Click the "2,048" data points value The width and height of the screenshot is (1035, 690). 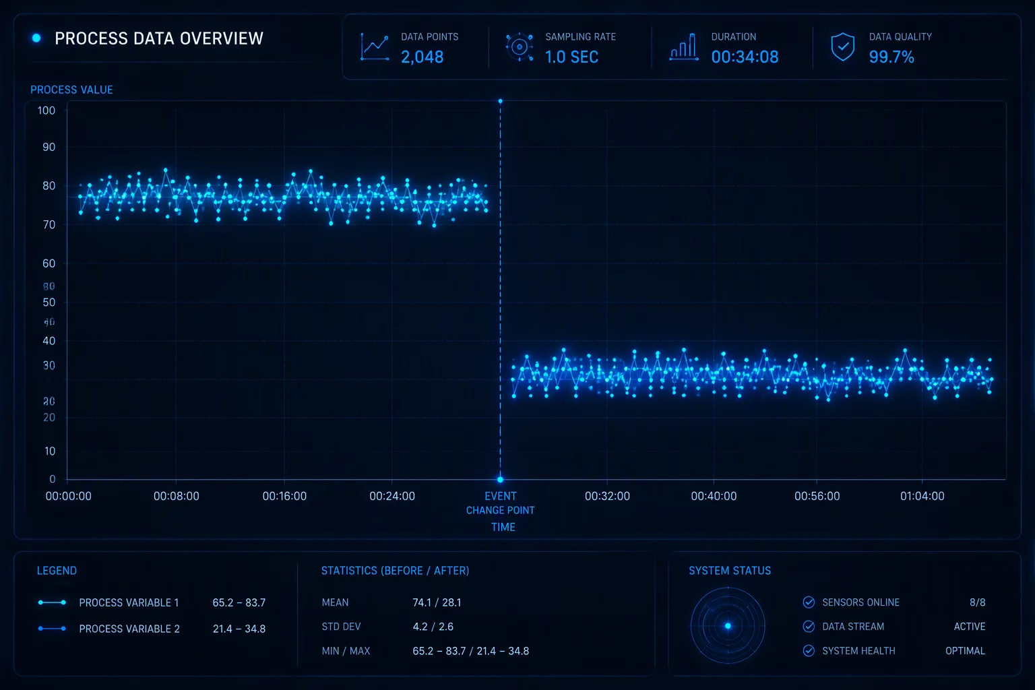coord(422,57)
